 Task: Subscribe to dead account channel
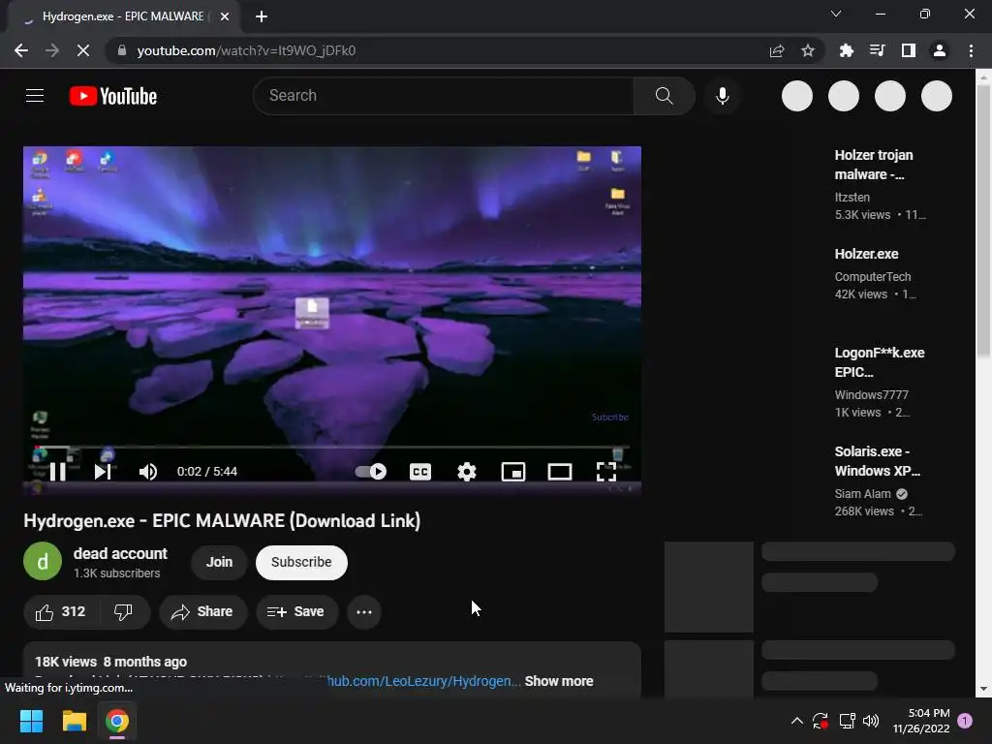click(x=301, y=562)
